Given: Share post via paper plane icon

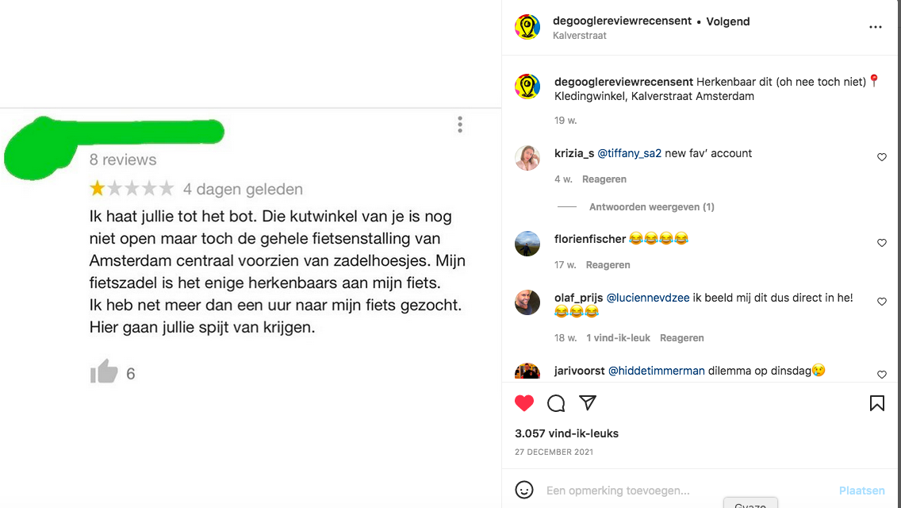Looking at the screenshot, I should click(587, 402).
